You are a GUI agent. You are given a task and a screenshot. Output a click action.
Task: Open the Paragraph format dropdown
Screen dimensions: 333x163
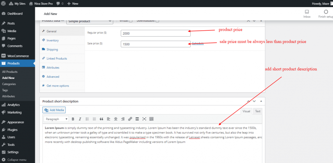pos(56,119)
